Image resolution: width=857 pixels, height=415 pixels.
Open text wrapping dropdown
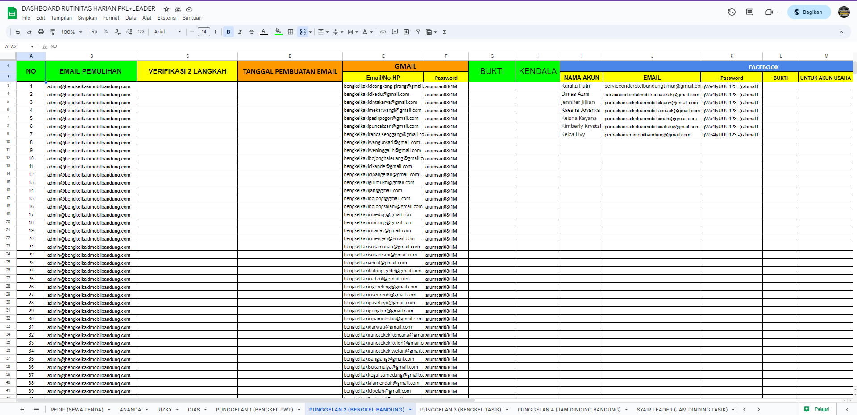(x=353, y=32)
